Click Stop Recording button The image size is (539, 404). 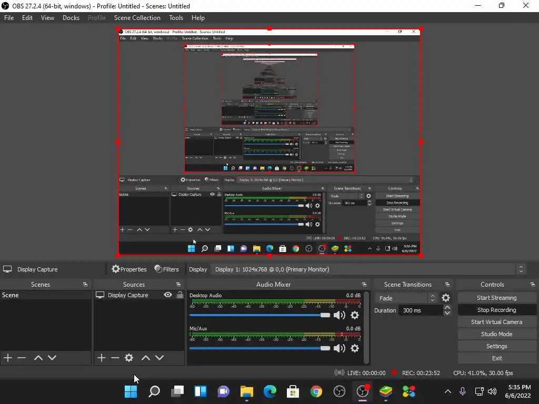tap(497, 310)
